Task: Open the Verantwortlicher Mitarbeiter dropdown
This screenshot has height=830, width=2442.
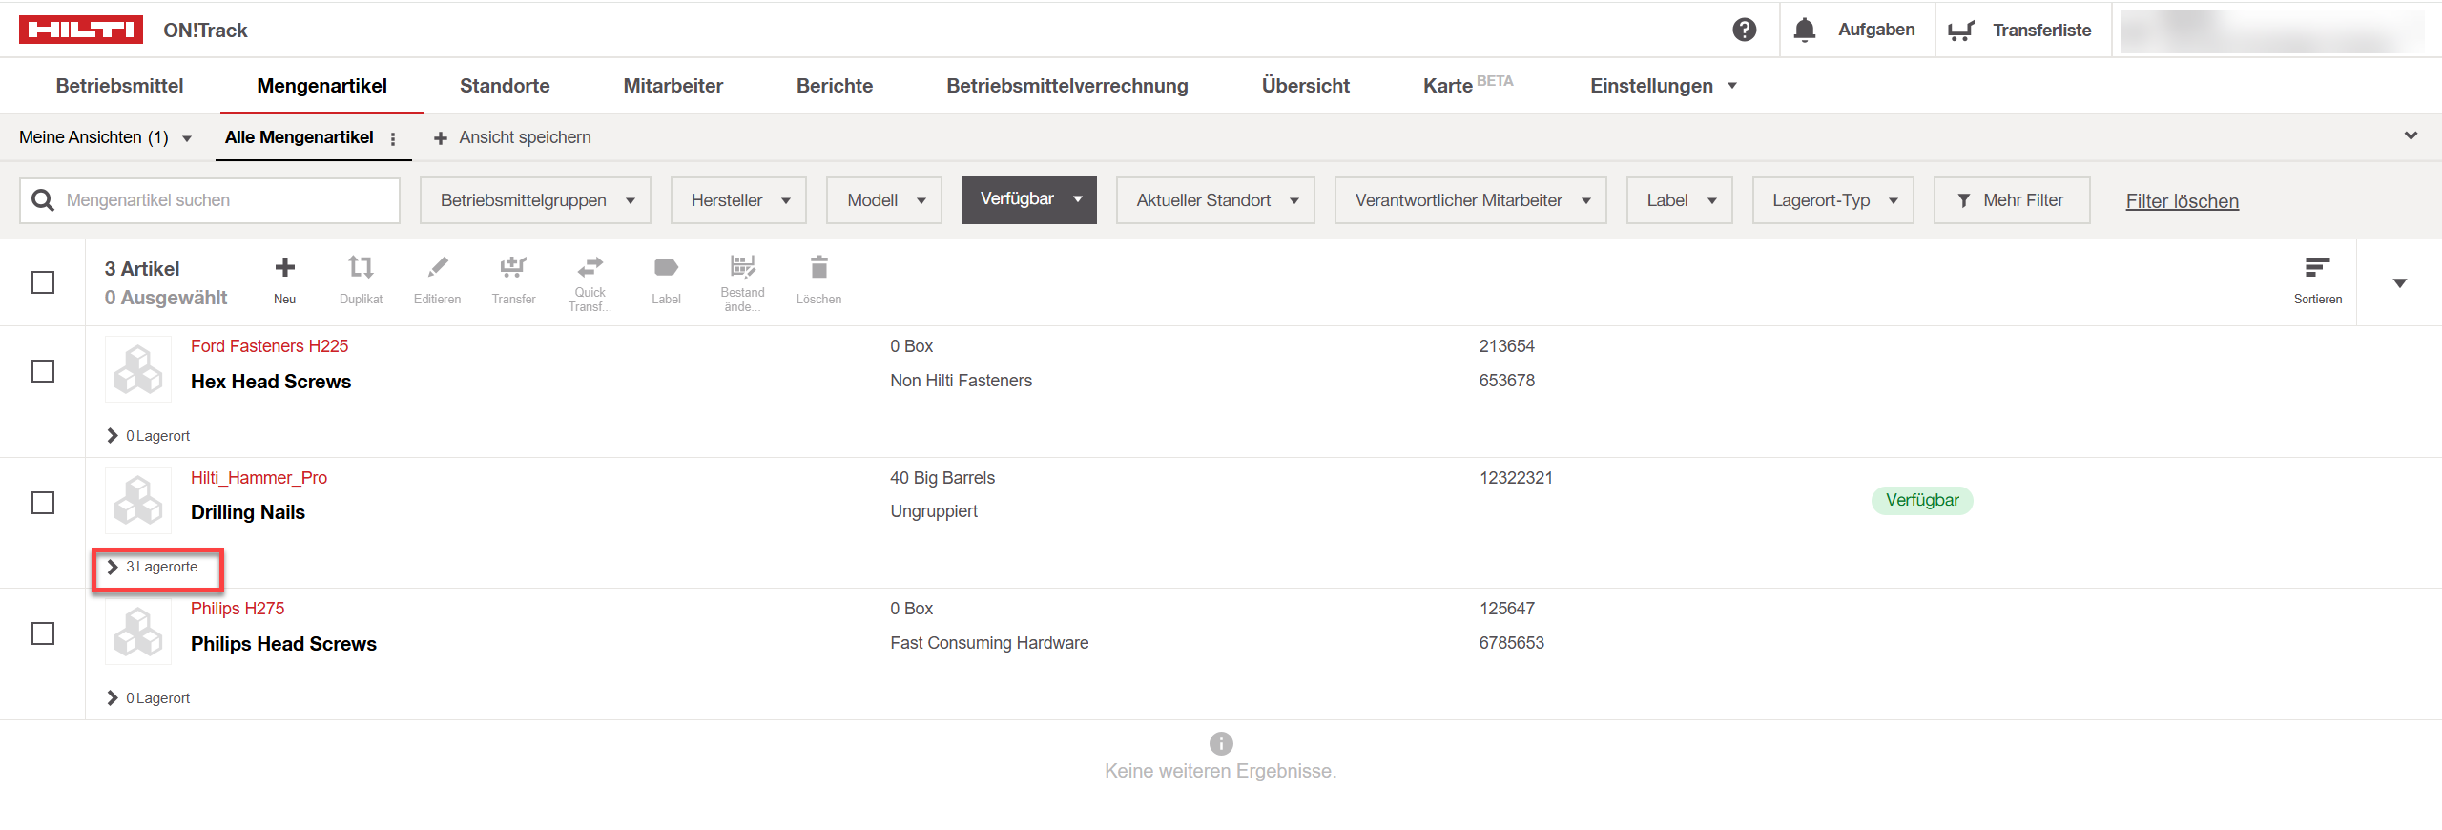Action: click(1470, 200)
